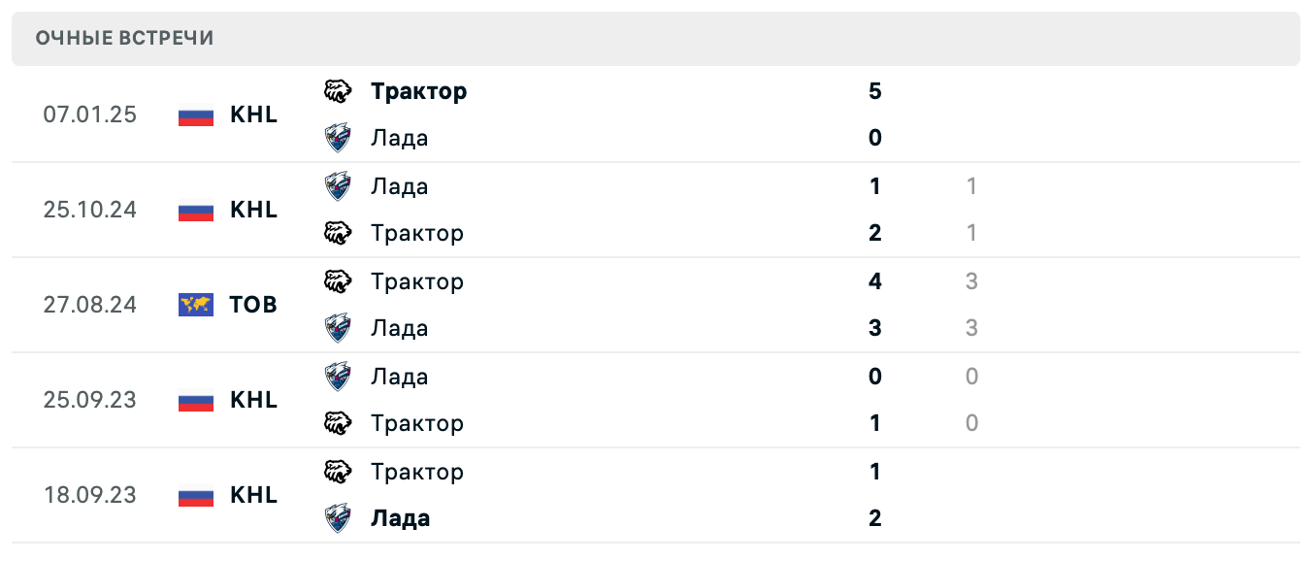
Task: Open the bold Лада name in the 18.09.23 match
Action: (x=399, y=518)
